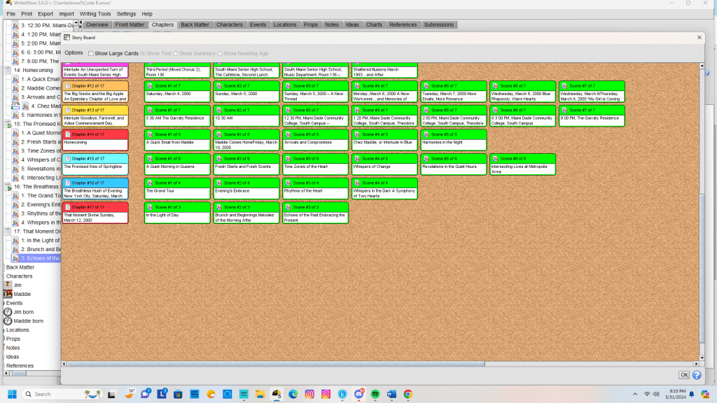Click the Story Board window title icon

pyautogui.click(x=67, y=37)
